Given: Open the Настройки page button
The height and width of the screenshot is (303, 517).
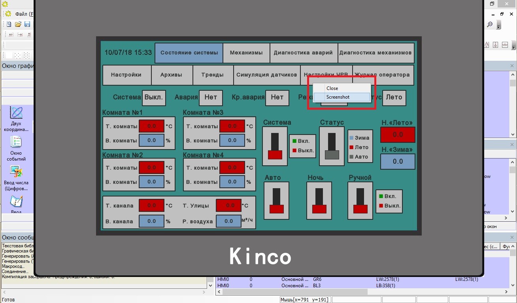Looking at the screenshot, I should click(x=126, y=75).
